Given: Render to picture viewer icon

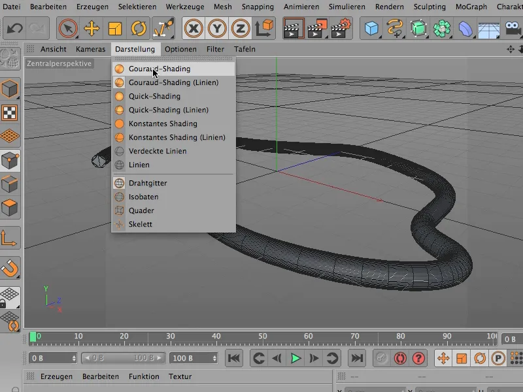Looking at the screenshot, I should [x=317, y=28].
